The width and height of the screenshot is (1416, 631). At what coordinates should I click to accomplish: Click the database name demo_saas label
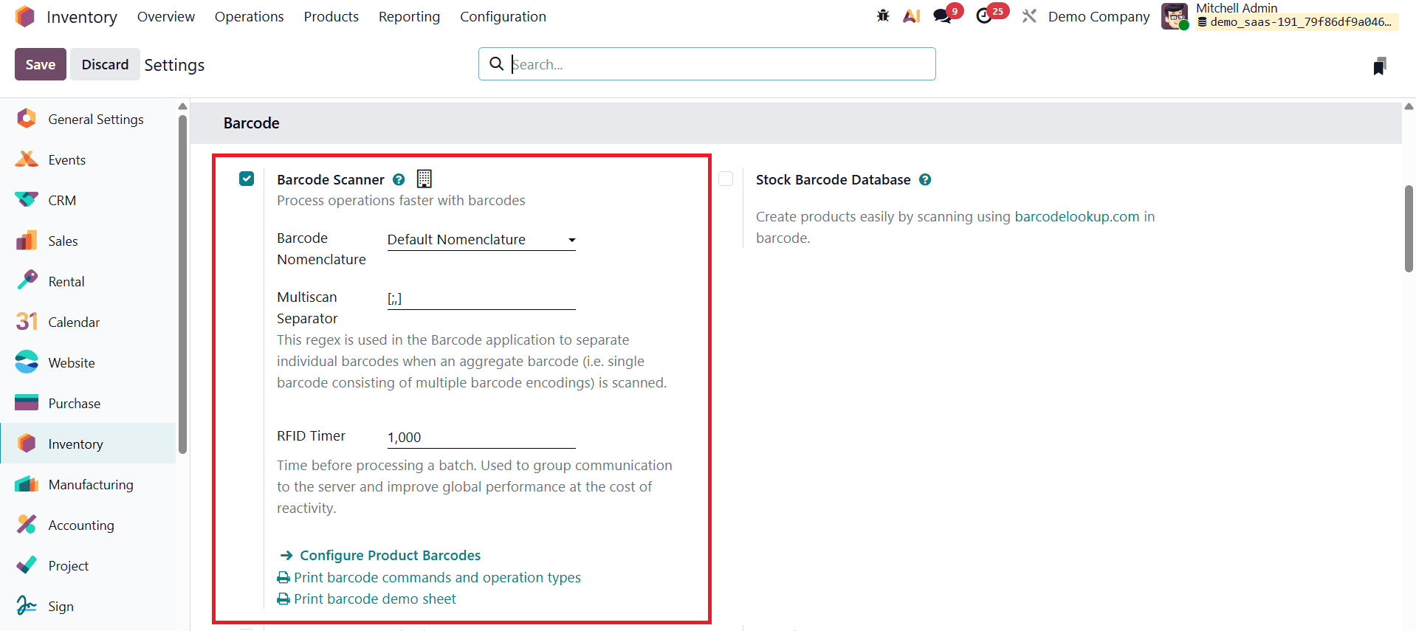1296,22
